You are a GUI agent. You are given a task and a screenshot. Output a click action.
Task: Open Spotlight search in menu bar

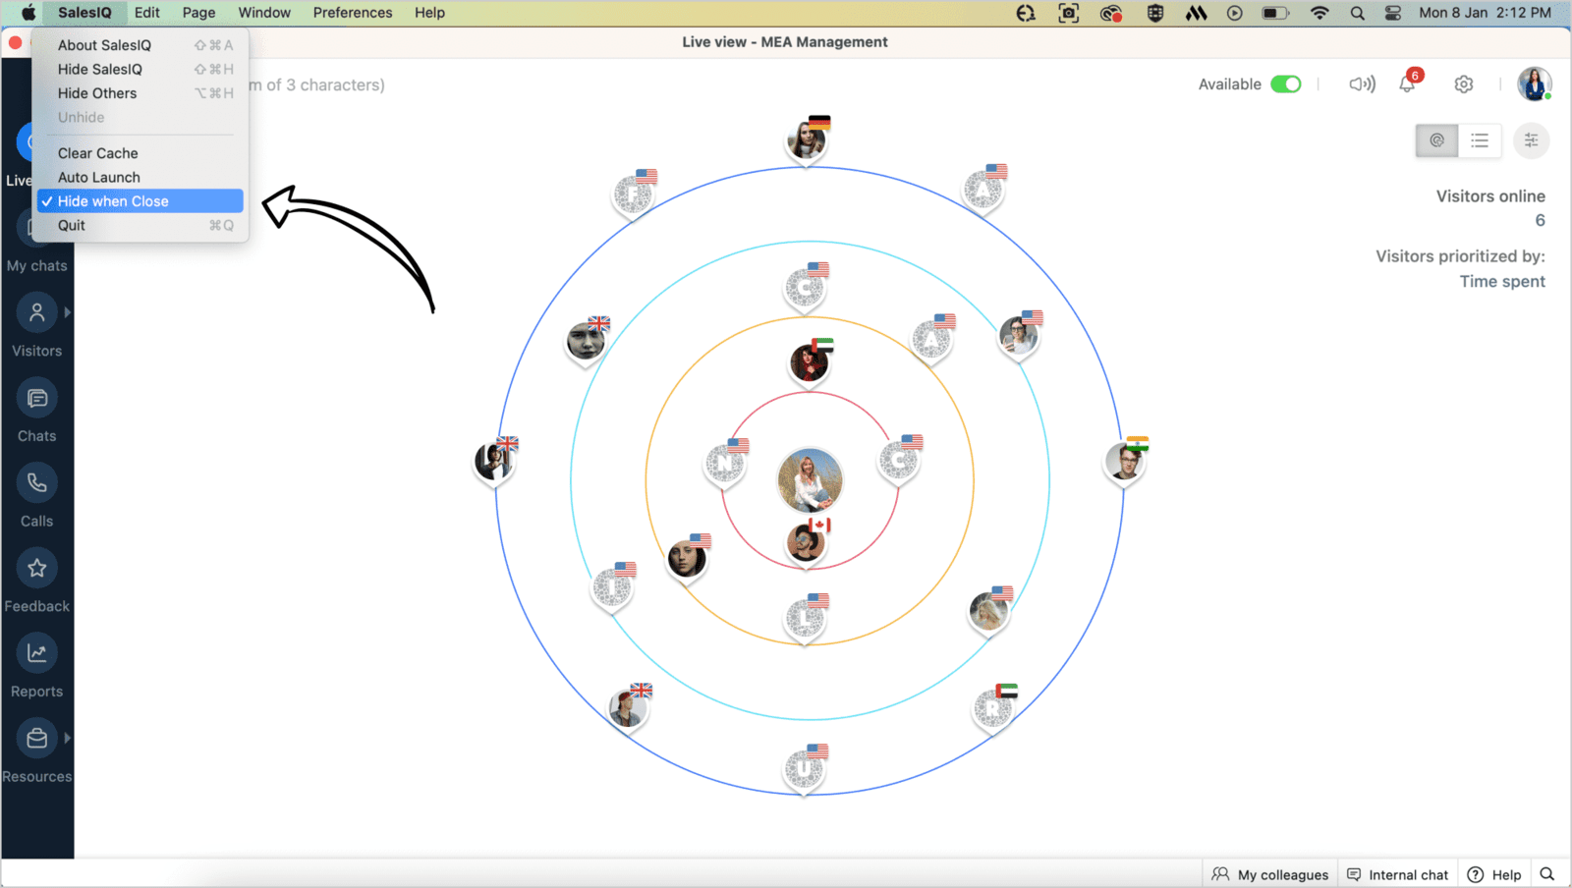click(1357, 13)
